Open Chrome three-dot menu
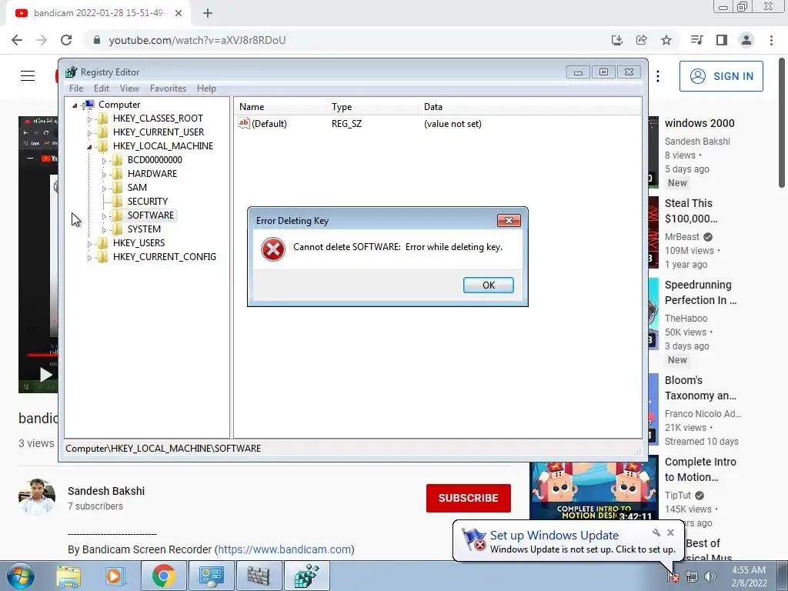 (x=771, y=40)
